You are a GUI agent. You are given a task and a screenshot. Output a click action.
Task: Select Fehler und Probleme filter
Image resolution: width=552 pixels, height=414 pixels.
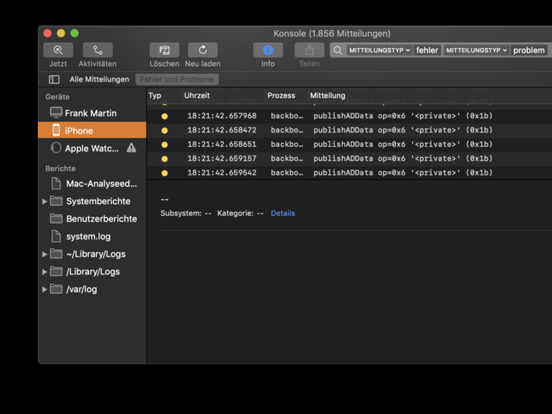176,80
